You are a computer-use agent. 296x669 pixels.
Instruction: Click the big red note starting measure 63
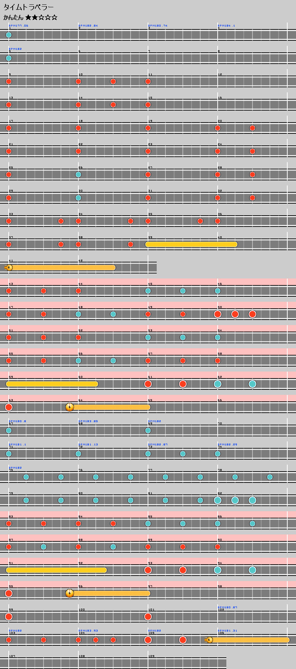coord(9,407)
